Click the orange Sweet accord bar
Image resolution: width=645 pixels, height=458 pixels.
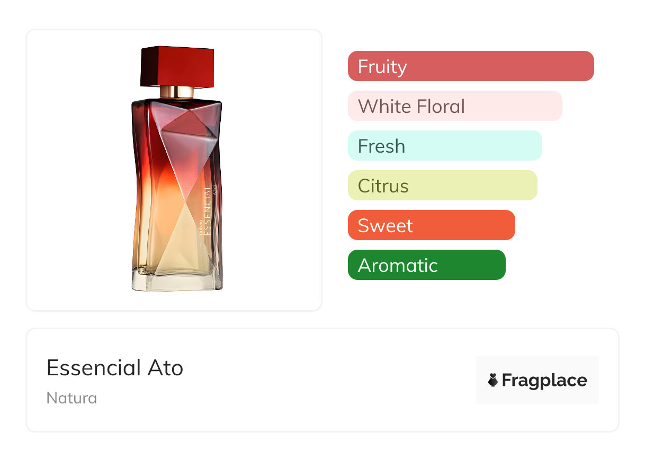click(431, 225)
